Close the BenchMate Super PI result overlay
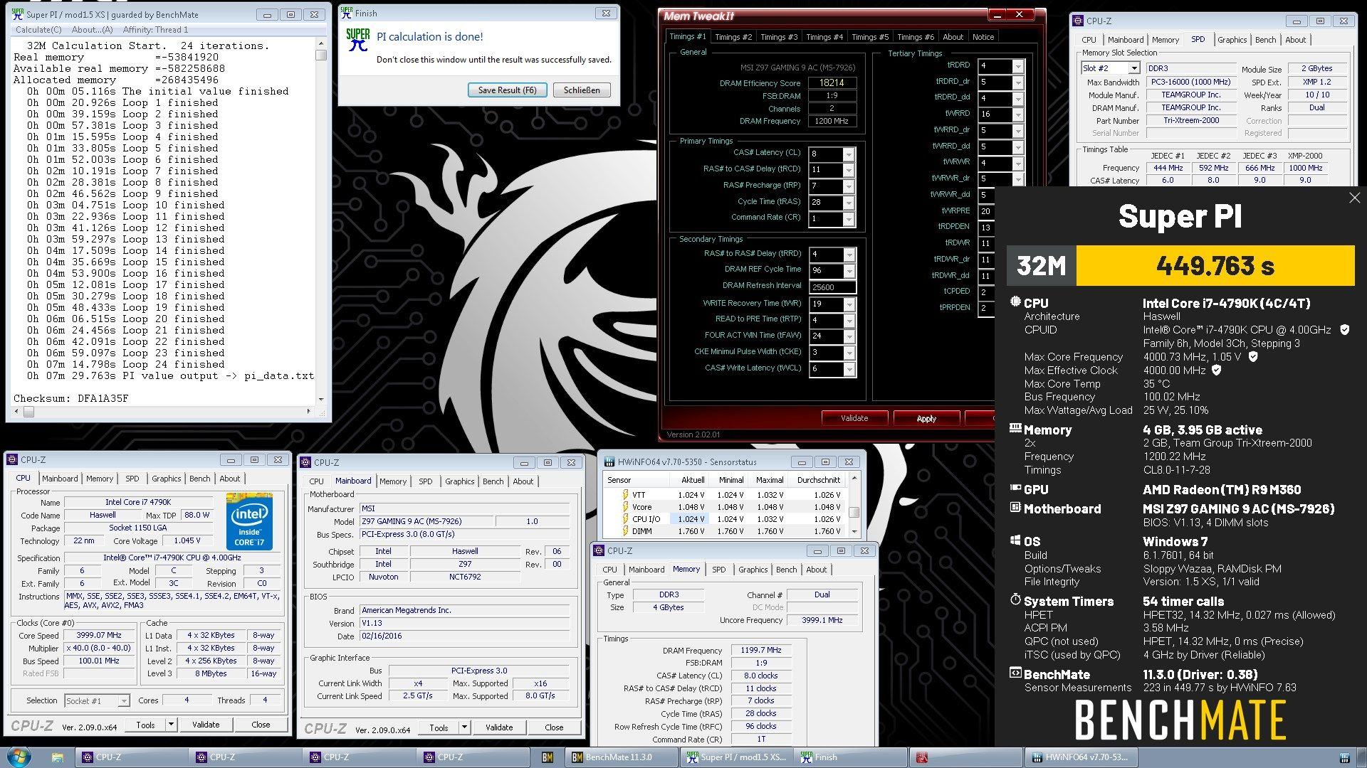The width and height of the screenshot is (1367, 768). pos(1354,198)
